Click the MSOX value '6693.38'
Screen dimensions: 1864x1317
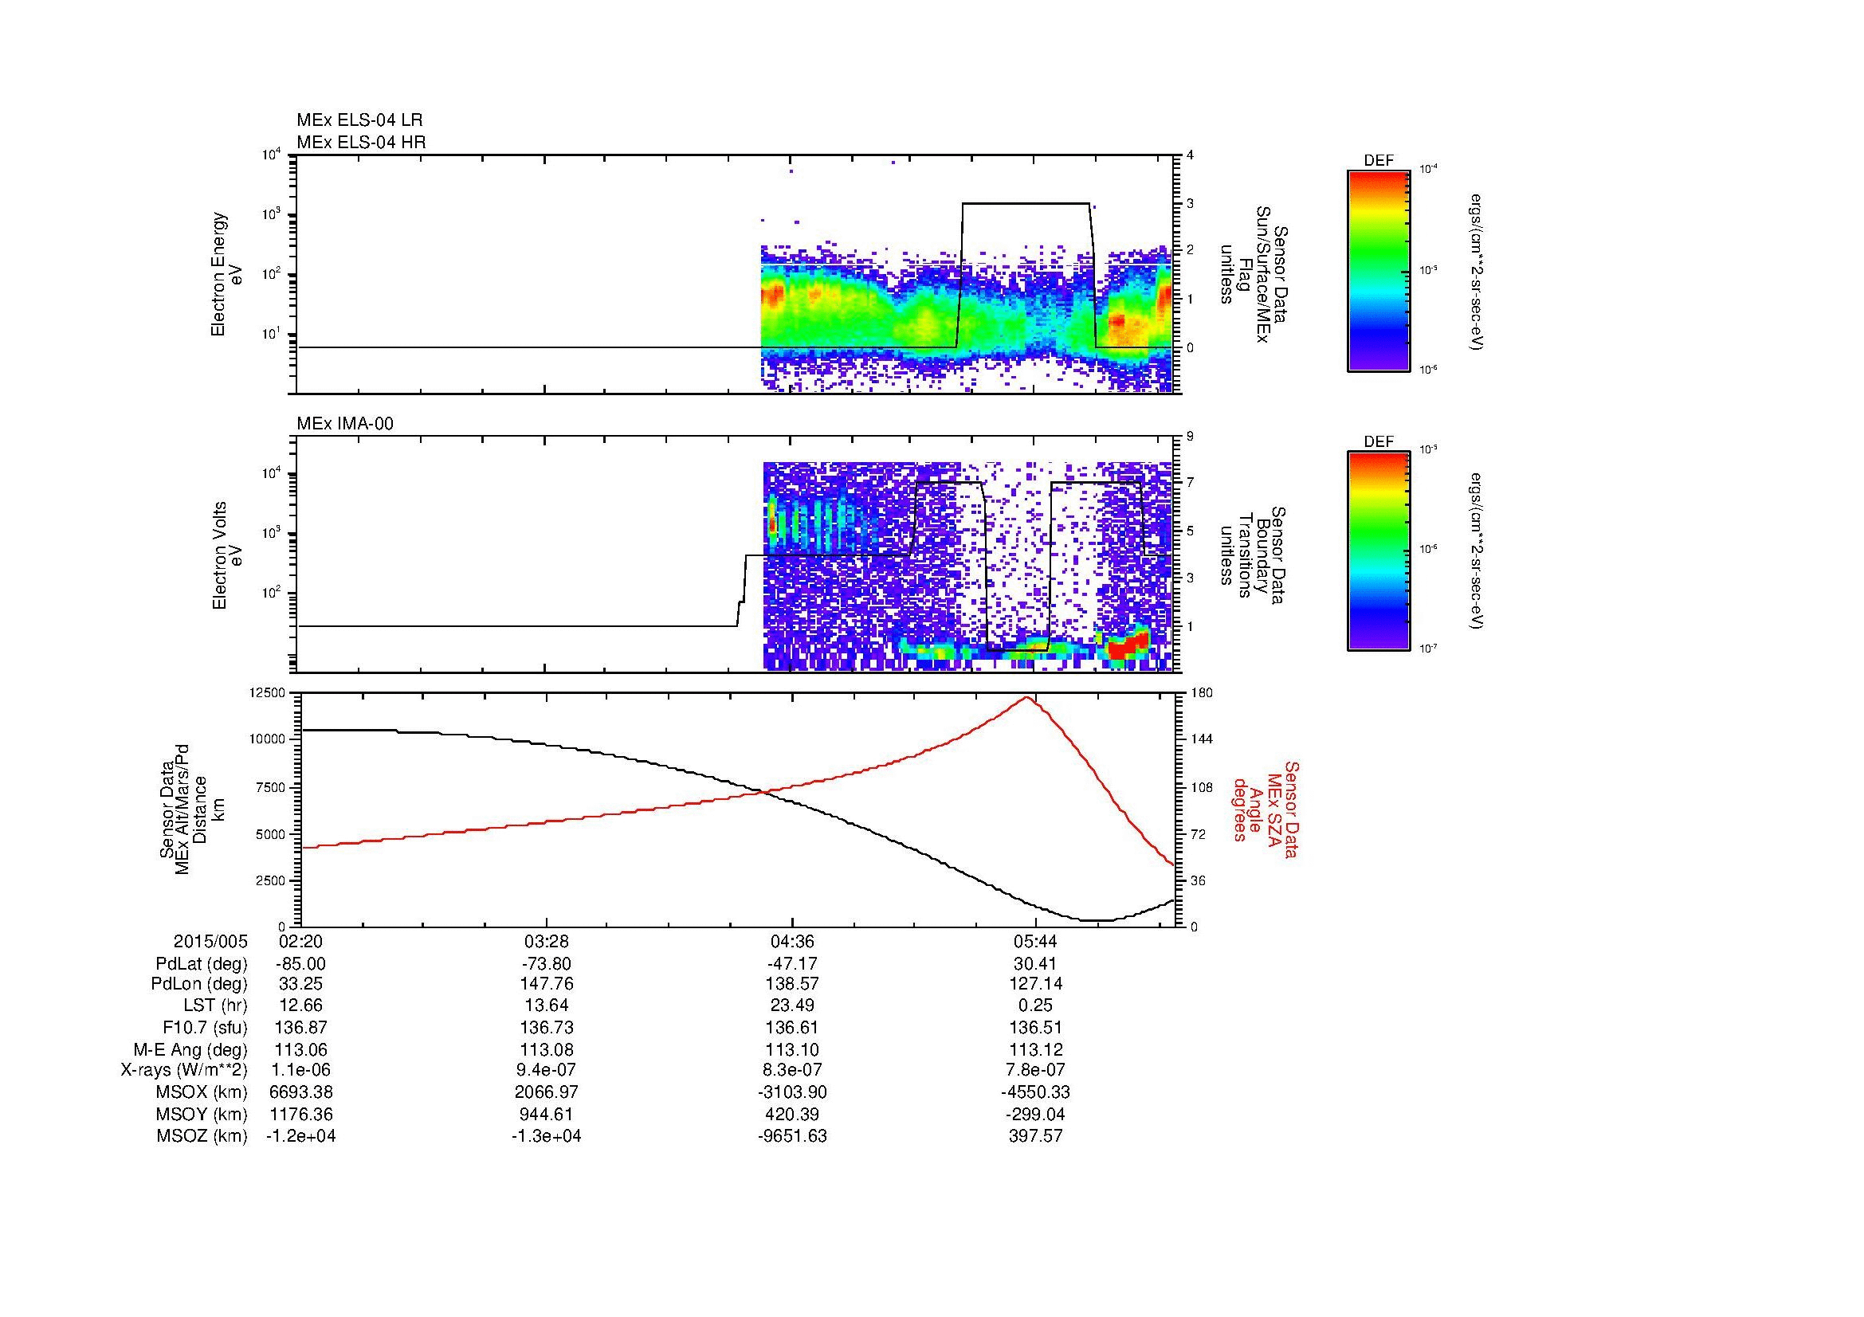300,1093
